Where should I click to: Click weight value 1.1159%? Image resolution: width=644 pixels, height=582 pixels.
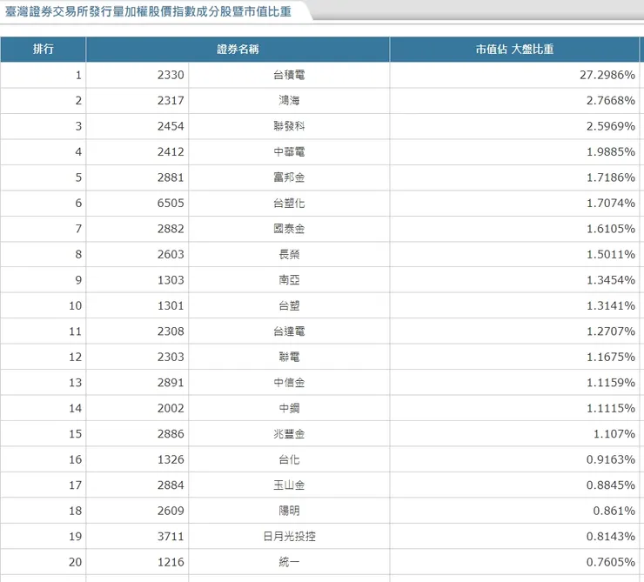click(x=610, y=383)
